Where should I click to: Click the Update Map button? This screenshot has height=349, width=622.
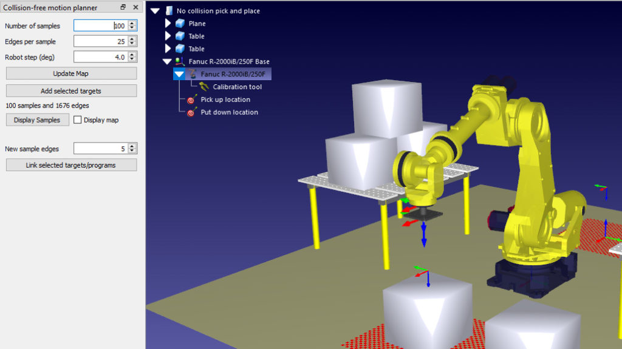pos(72,73)
